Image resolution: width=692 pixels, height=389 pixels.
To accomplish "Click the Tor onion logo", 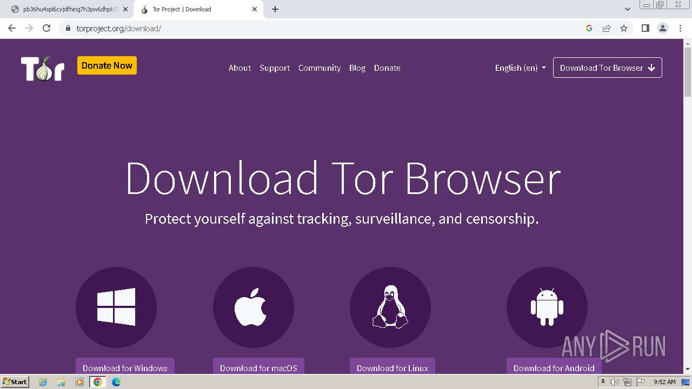I will (43, 68).
